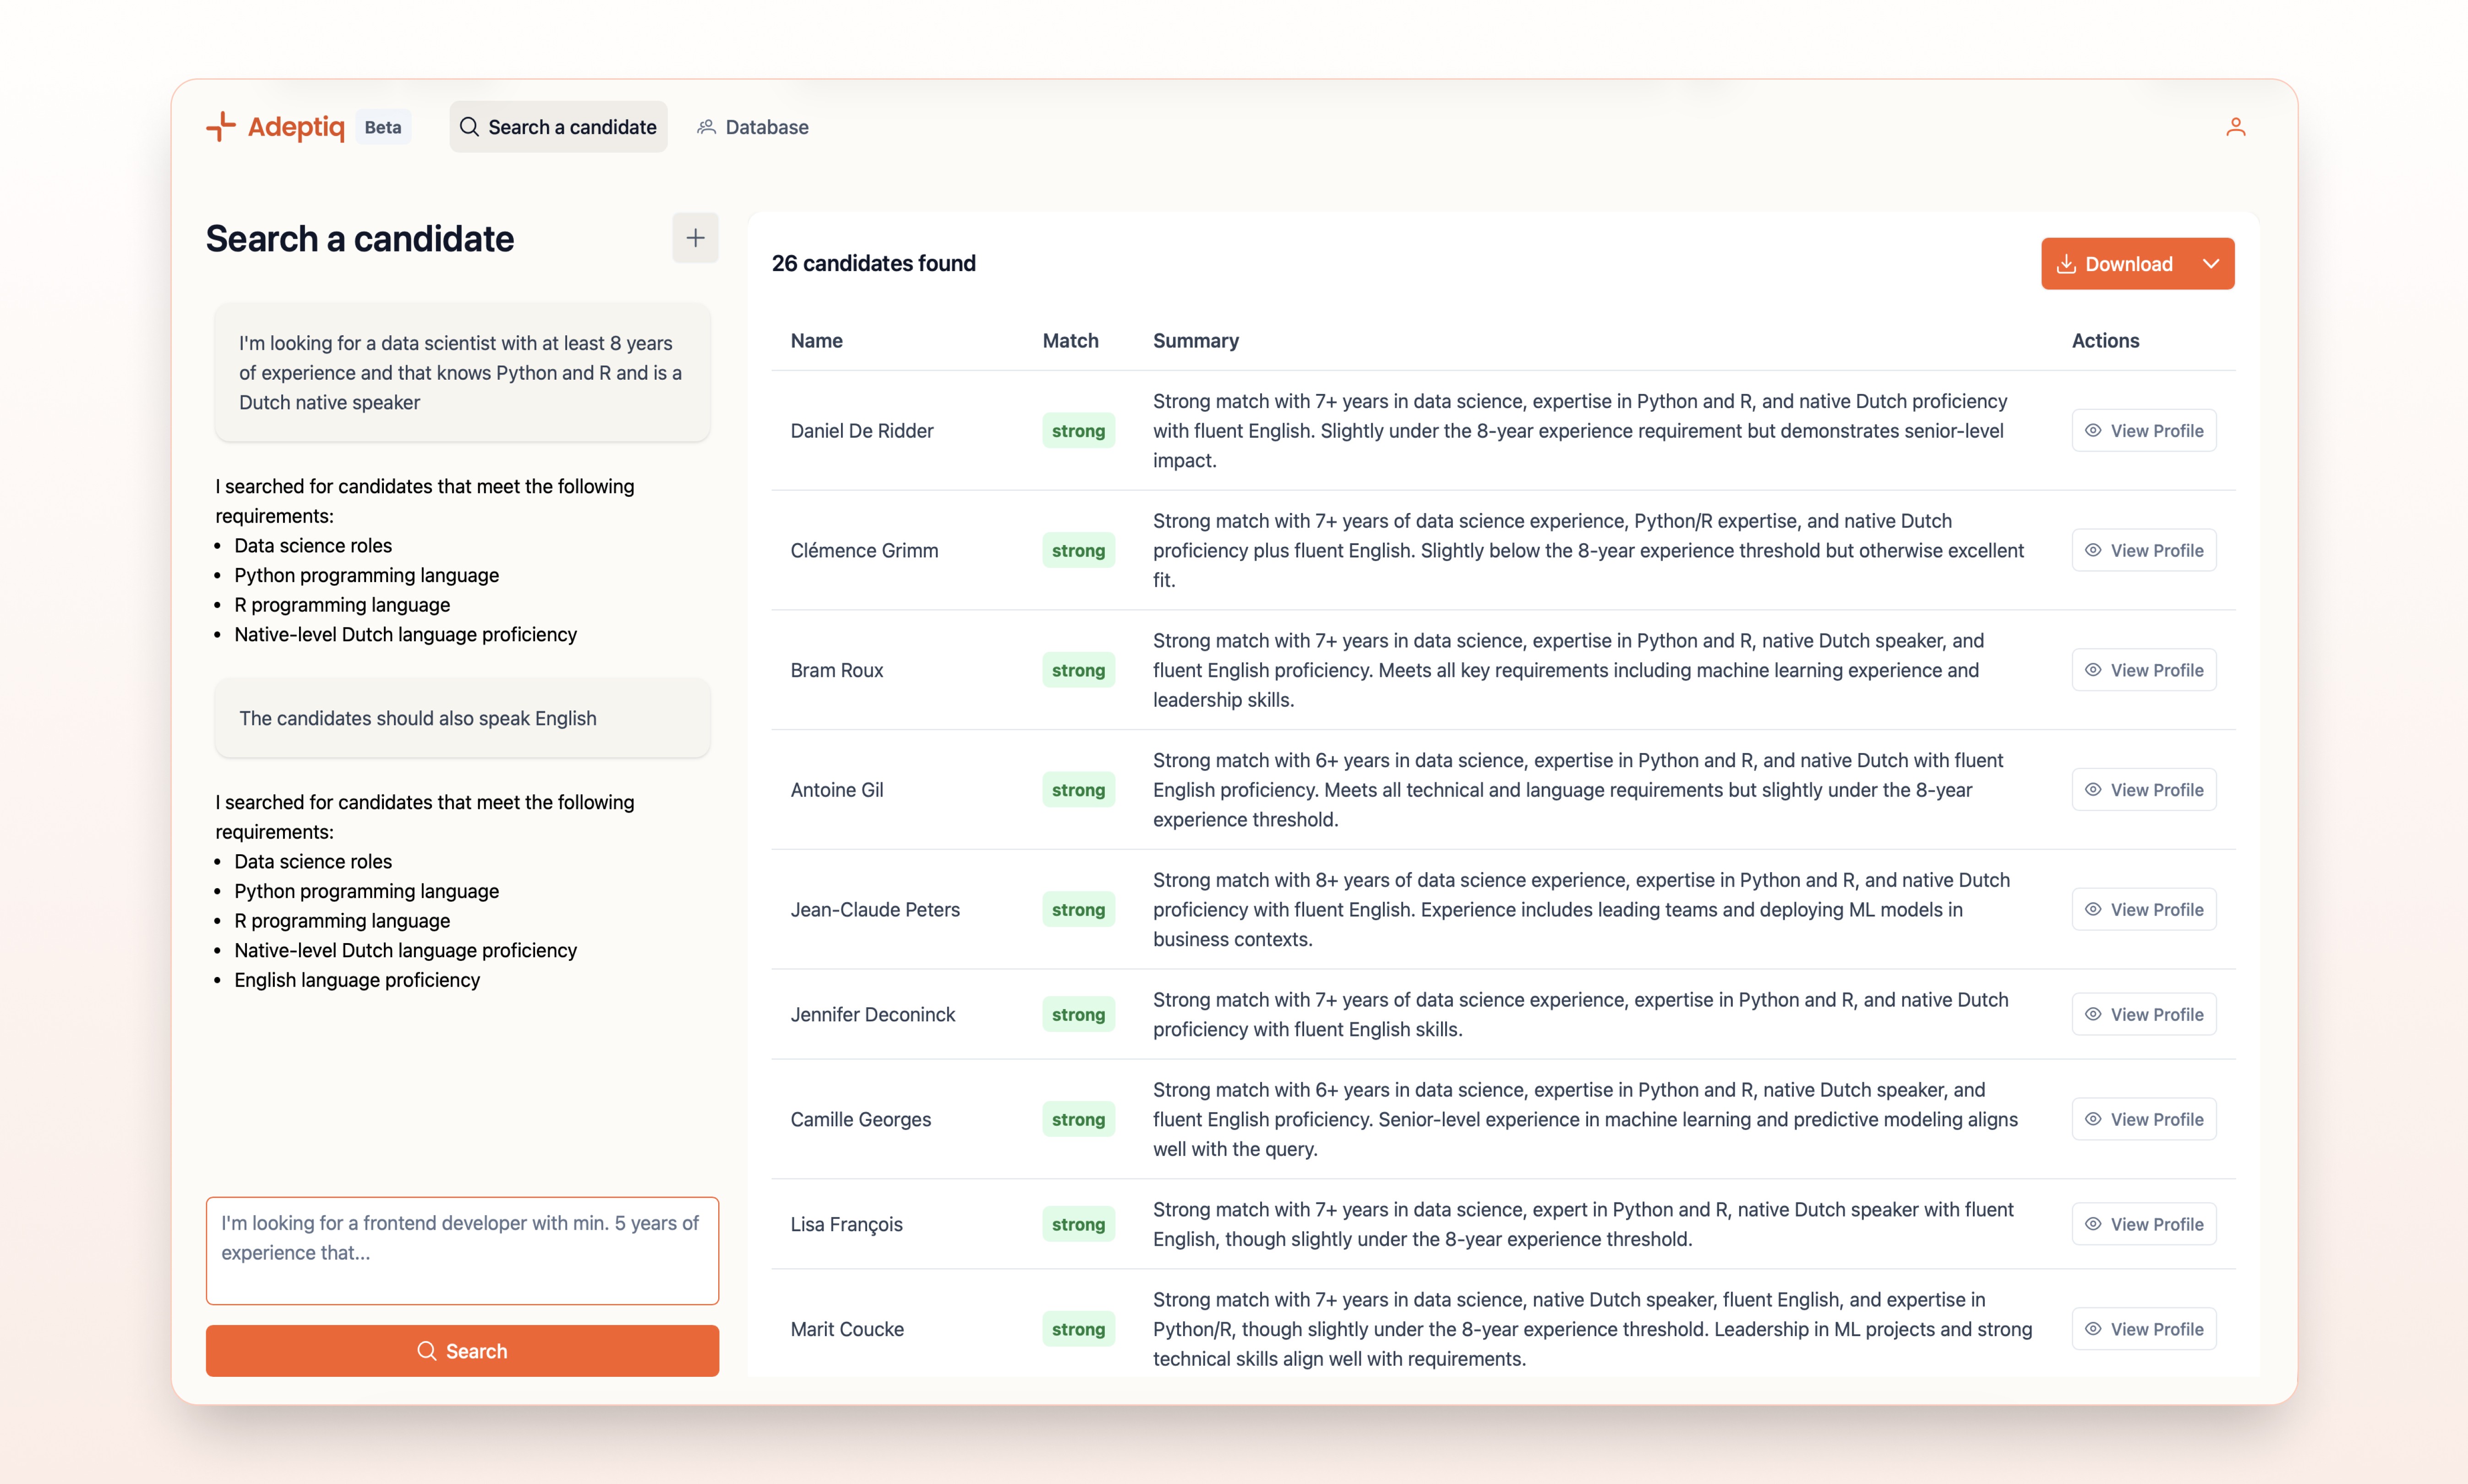The width and height of the screenshot is (2468, 1484).
Task: Click the Adeptiq plus logo icon
Action: tap(221, 126)
